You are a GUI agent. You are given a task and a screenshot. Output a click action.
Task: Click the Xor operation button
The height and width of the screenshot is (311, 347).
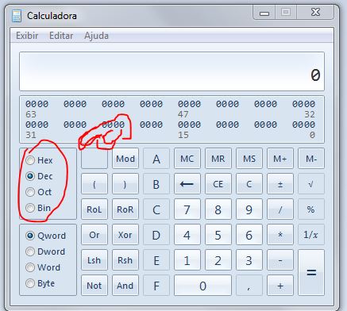pos(125,235)
